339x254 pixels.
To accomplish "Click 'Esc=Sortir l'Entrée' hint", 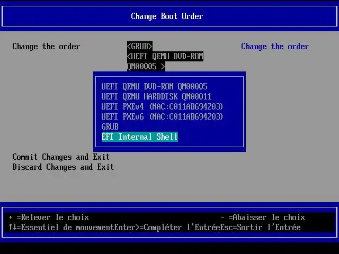I will coord(261,227).
